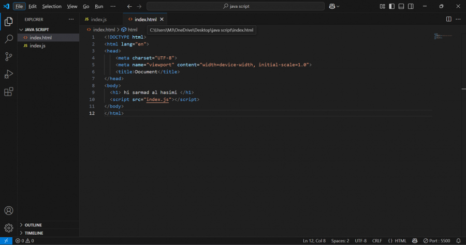Screen dimensions: 466x245
Task: Click the notifications bell in status bar
Action: click(458, 241)
